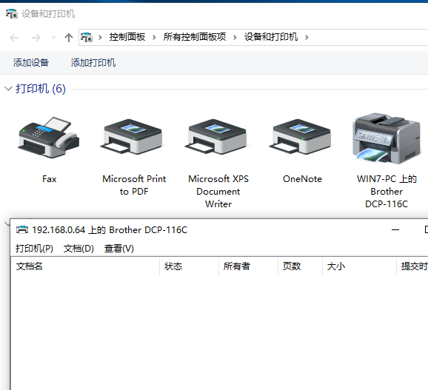Click the 添加设备 button

(x=31, y=63)
